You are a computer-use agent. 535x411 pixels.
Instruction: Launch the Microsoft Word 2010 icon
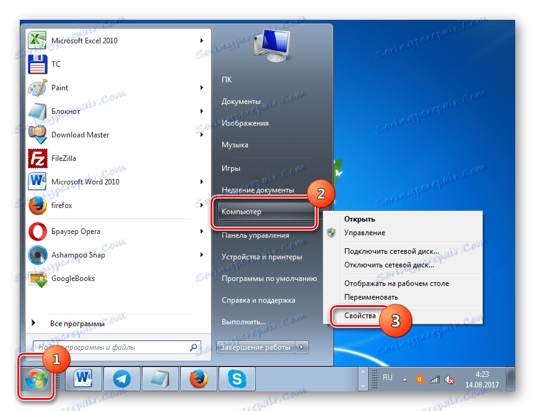point(37,182)
